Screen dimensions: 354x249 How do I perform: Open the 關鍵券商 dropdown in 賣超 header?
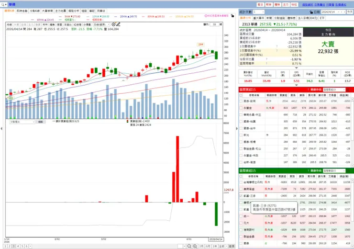[x=334, y=170]
